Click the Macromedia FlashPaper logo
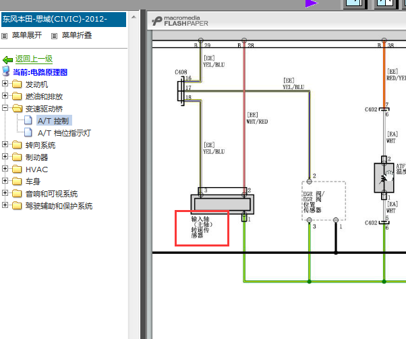The width and height of the screenshot is (406, 339). tap(180, 21)
